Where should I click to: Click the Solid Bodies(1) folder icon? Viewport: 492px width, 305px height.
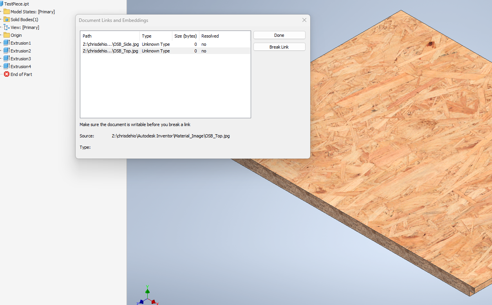point(7,20)
